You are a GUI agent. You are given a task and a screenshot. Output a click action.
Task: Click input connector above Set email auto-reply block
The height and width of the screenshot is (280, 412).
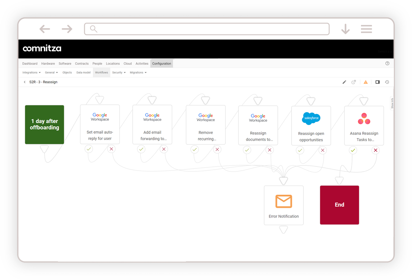pos(100,100)
